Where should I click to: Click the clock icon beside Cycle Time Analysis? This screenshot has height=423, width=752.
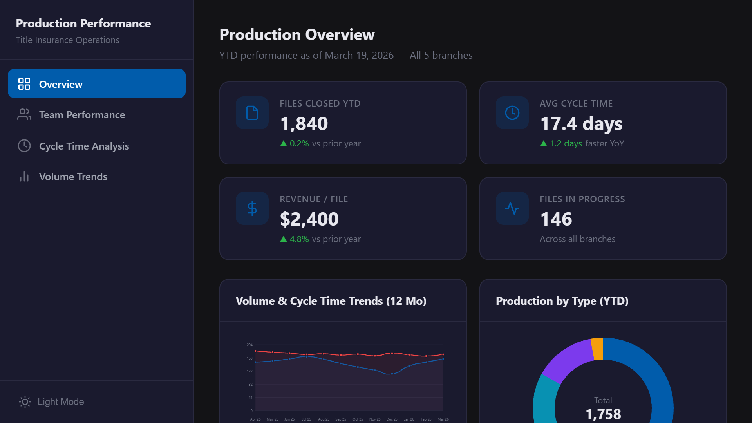click(24, 146)
